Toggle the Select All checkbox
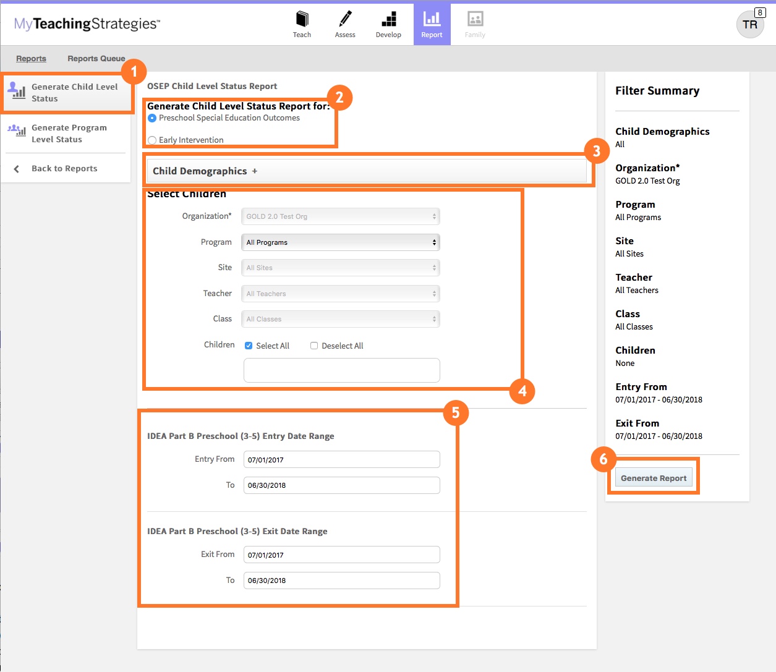Image resolution: width=776 pixels, height=672 pixels. point(249,346)
